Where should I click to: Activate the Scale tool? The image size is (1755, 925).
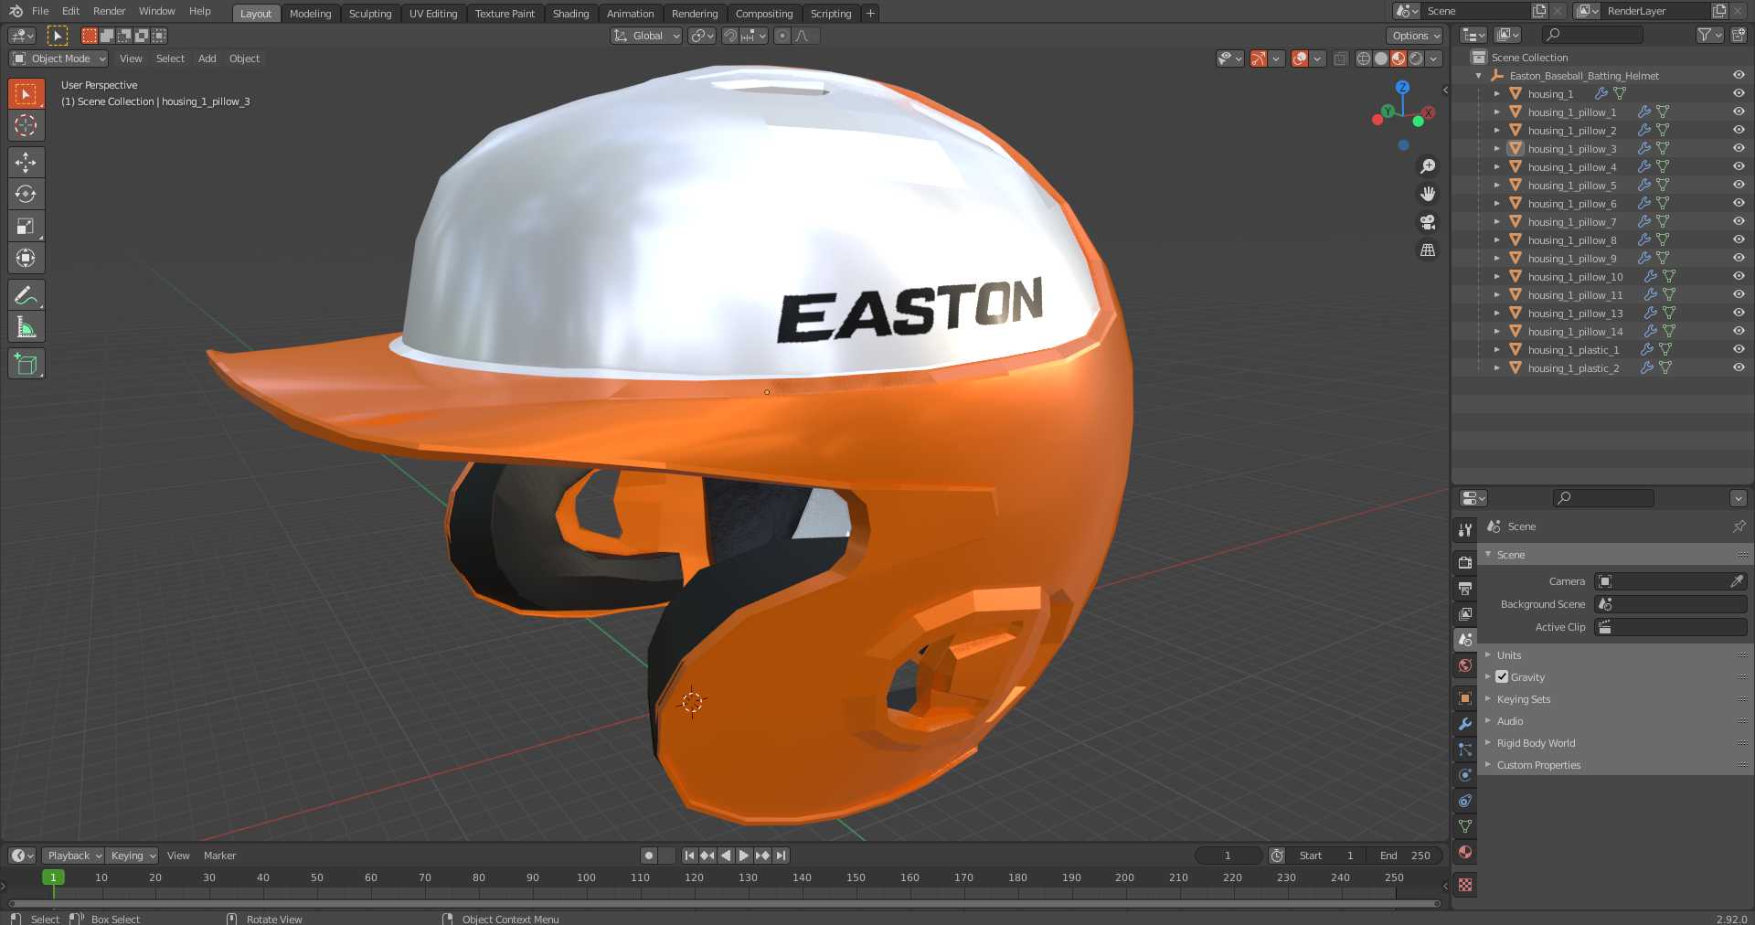26,226
